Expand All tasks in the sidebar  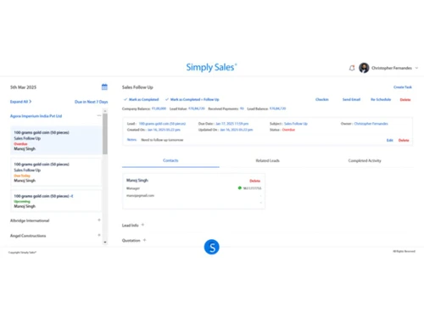(20, 102)
